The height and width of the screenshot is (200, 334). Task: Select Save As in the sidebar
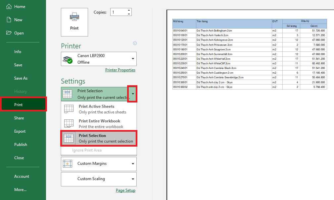click(x=21, y=78)
